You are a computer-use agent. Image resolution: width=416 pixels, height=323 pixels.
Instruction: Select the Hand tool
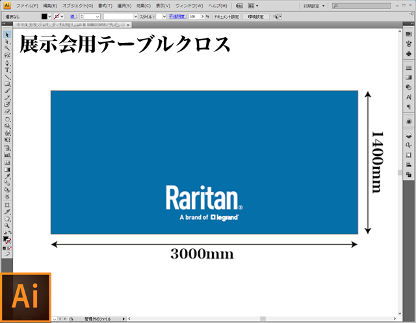[x=7, y=219]
